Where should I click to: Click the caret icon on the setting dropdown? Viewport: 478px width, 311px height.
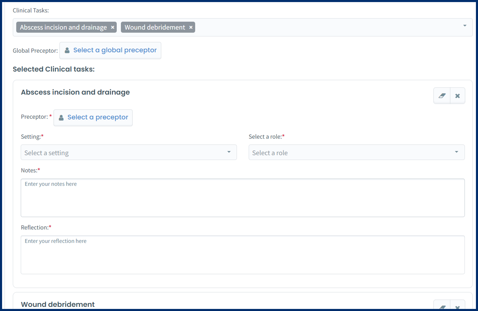pyautogui.click(x=229, y=152)
